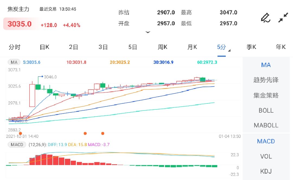
Task: Click the +4.40% change percentage
Action: pyautogui.click(x=72, y=25)
